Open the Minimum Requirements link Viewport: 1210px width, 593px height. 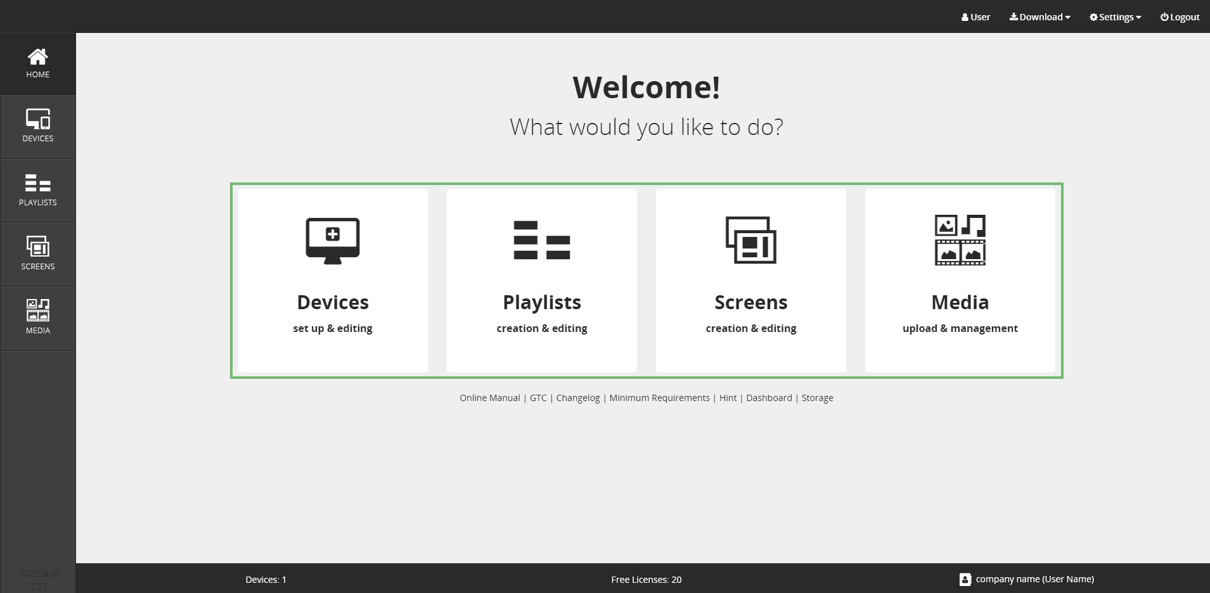[x=660, y=398]
